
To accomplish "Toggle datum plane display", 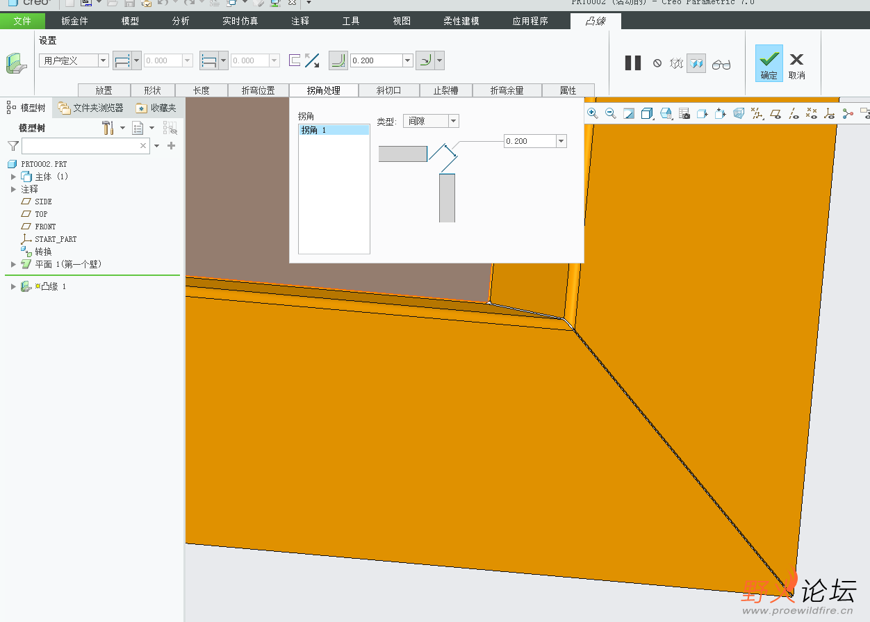I will (x=775, y=113).
